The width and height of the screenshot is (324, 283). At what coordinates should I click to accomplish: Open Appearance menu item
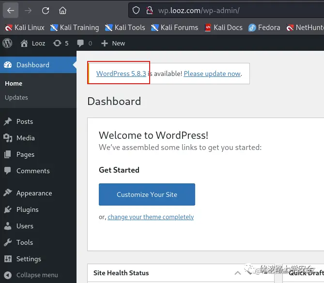tap(38, 193)
